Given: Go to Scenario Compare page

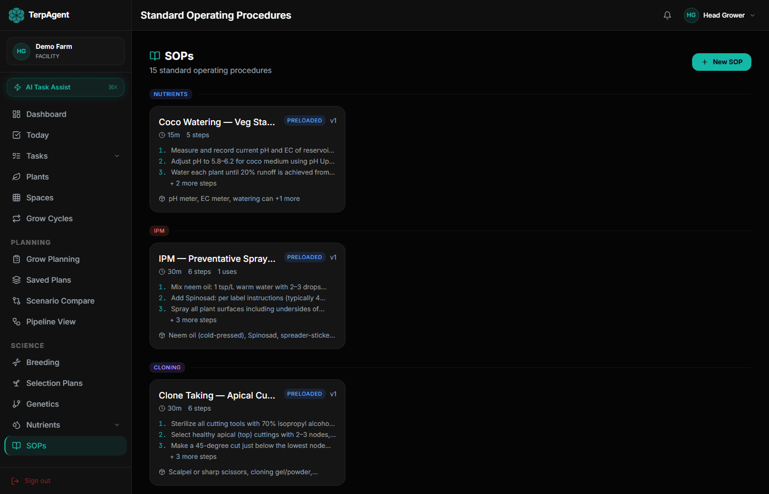Looking at the screenshot, I should click(60, 301).
